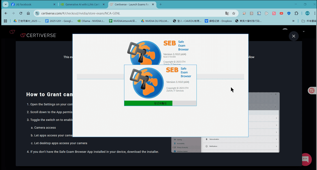
Task: Expand the Certiverse user menu arrow
Action: (x=304, y=31)
